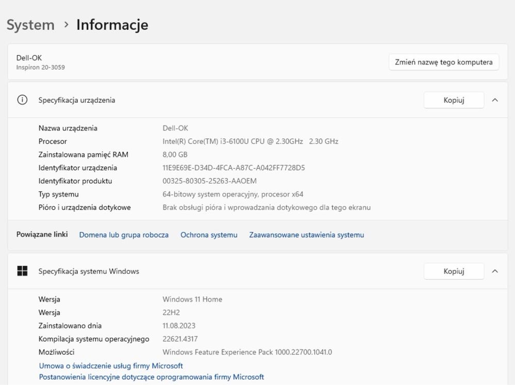Viewport: 515px width, 385px height.
Task: Select Dell-OK value next to Nazwa urządzenia
Action: tap(175, 128)
